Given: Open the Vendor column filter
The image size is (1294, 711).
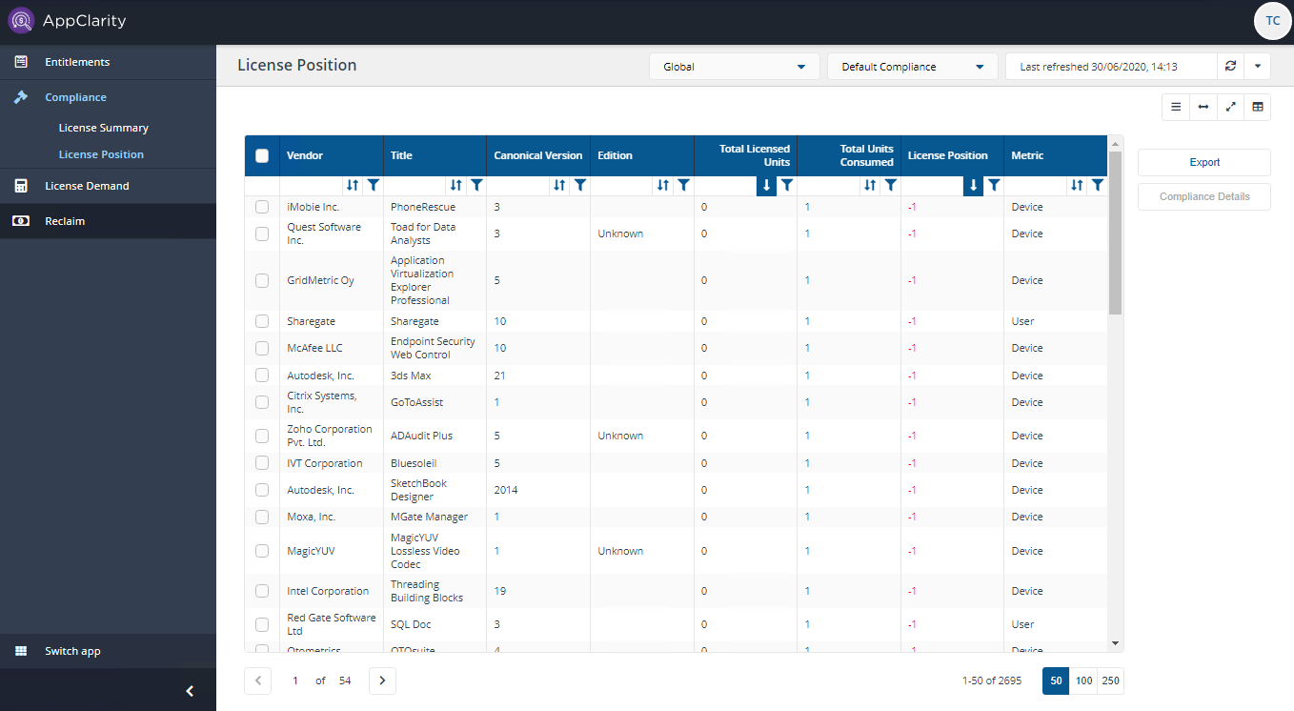Looking at the screenshot, I should (x=374, y=186).
